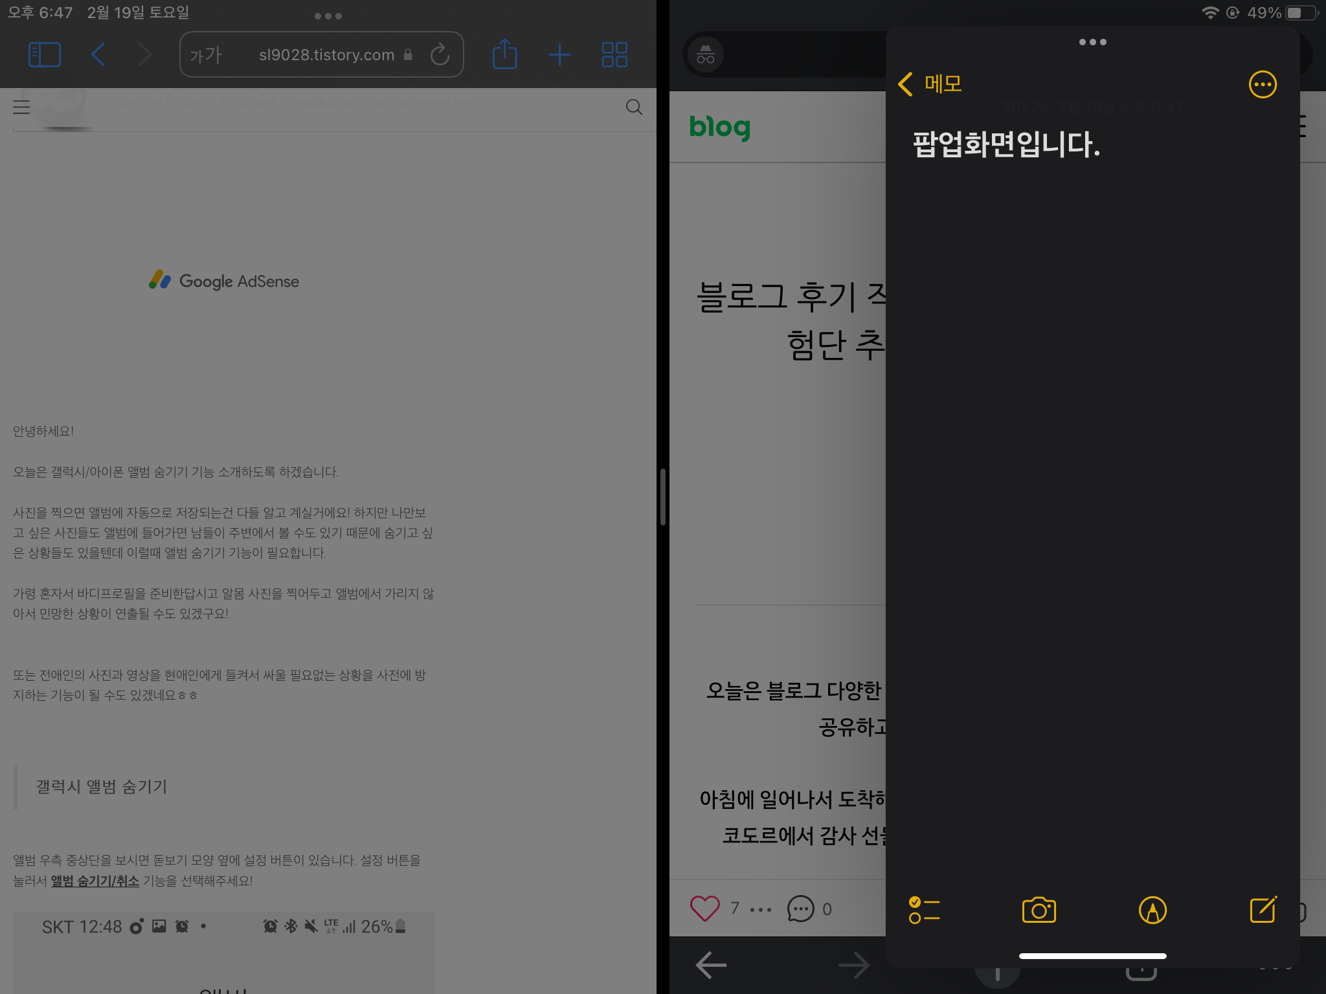This screenshot has width=1326, height=994.
Task: Grab the split view divider handle
Action: pos(663,497)
